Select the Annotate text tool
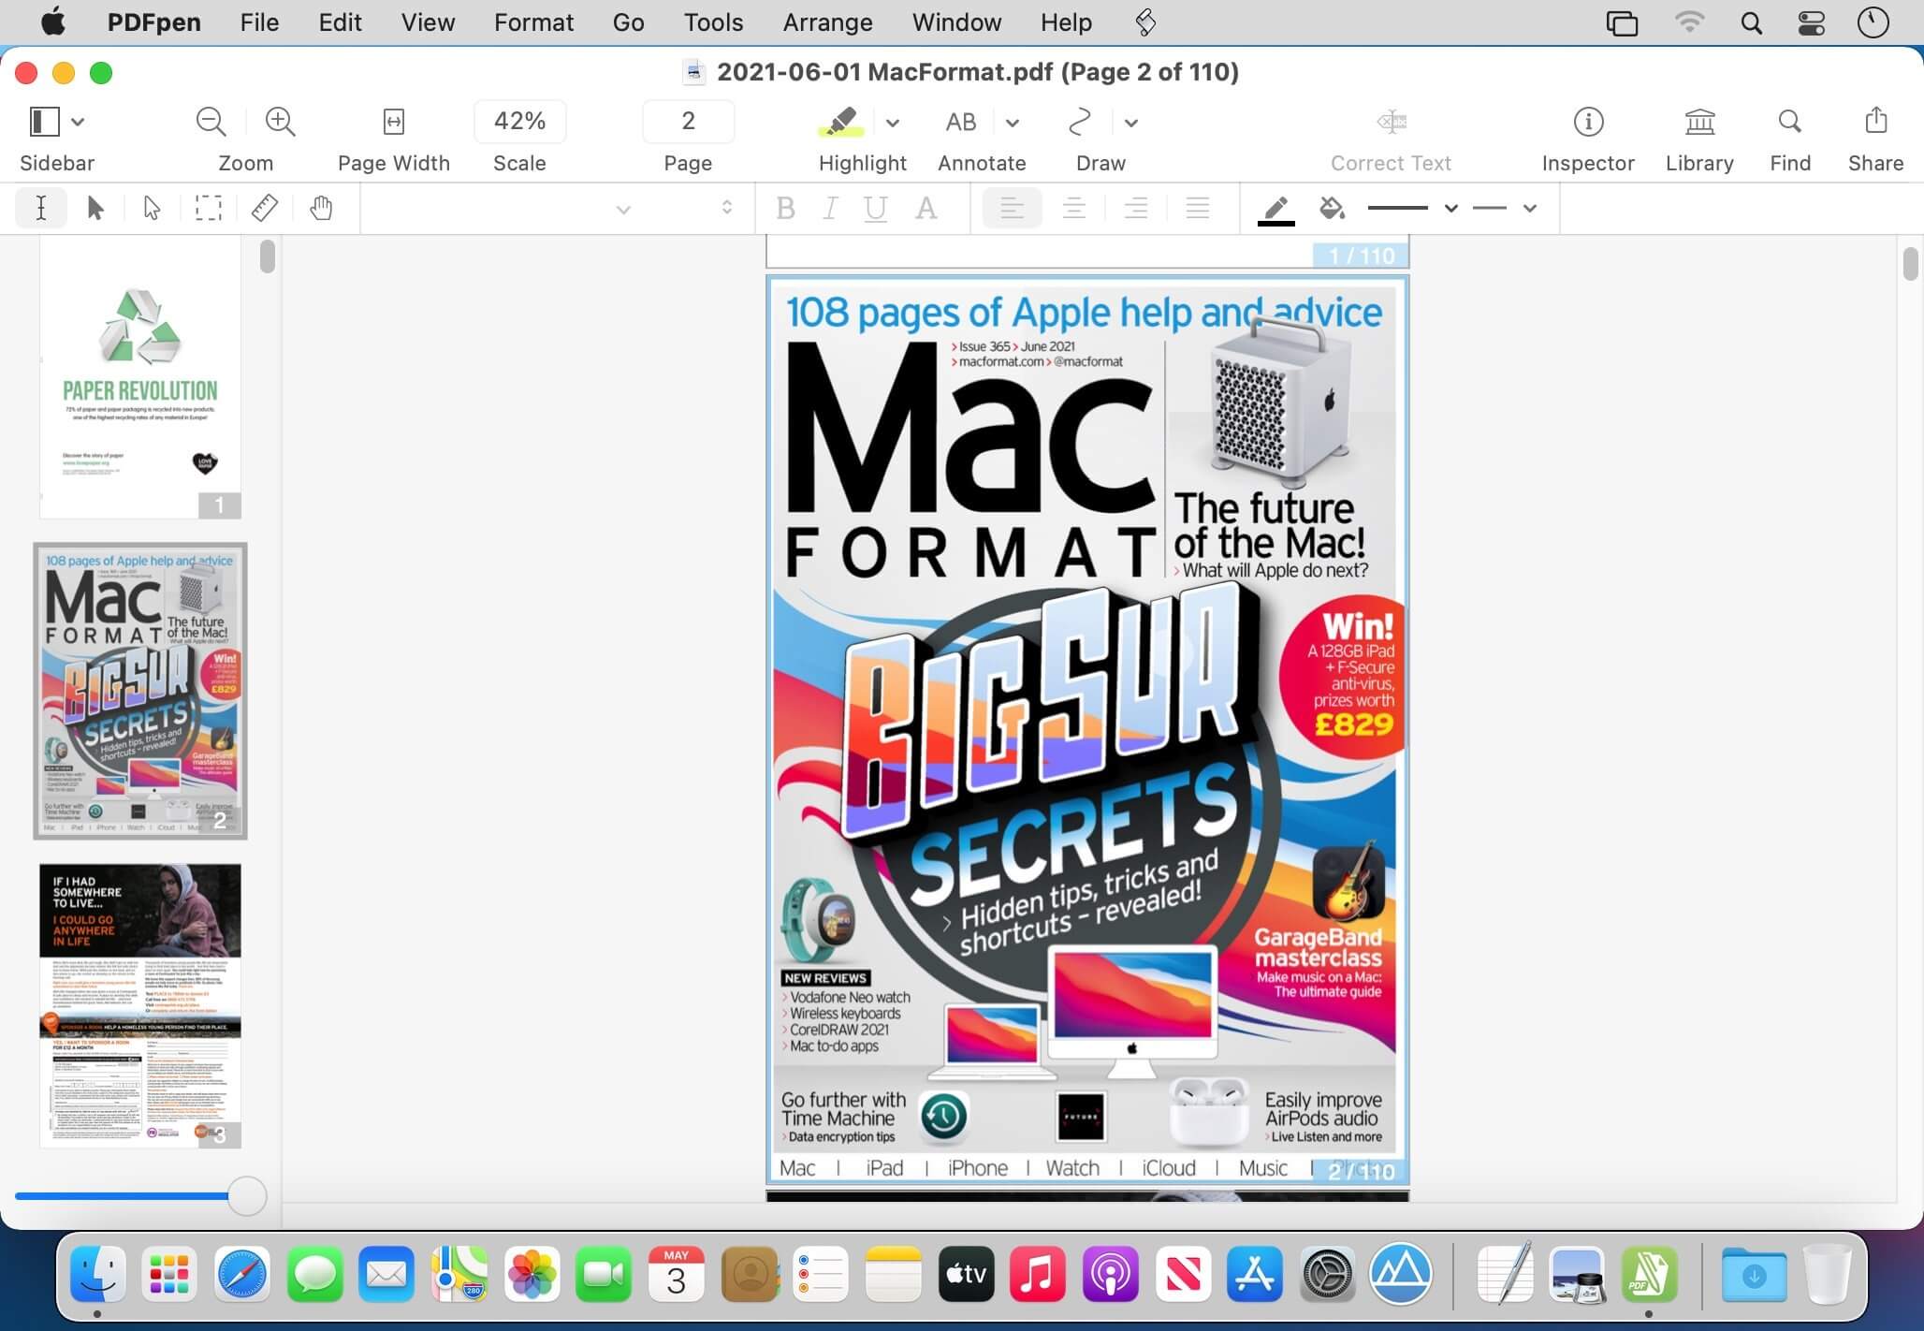 [x=961, y=122]
